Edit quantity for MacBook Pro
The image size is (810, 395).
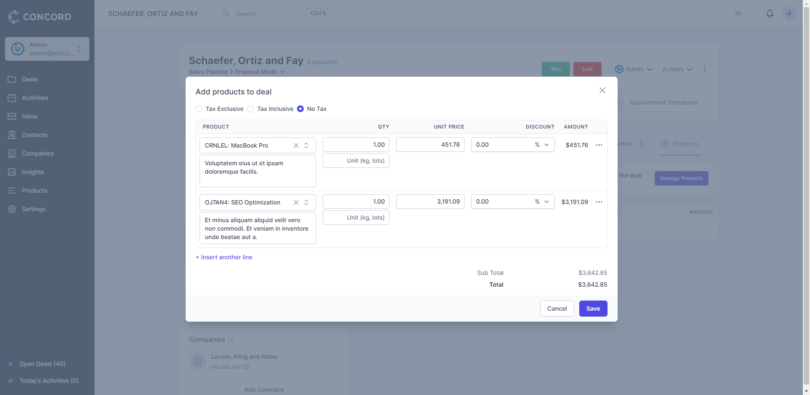pyautogui.click(x=356, y=145)
